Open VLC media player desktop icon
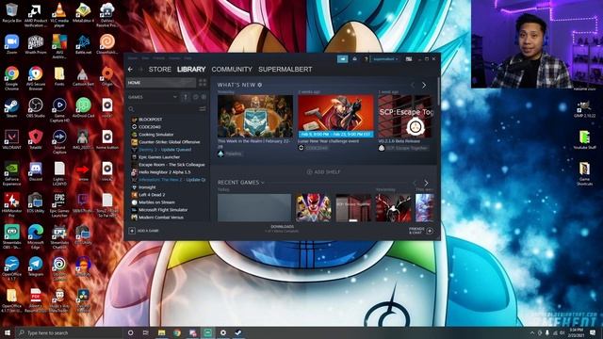This screenshot has height=339, width=603. point(59,15)
